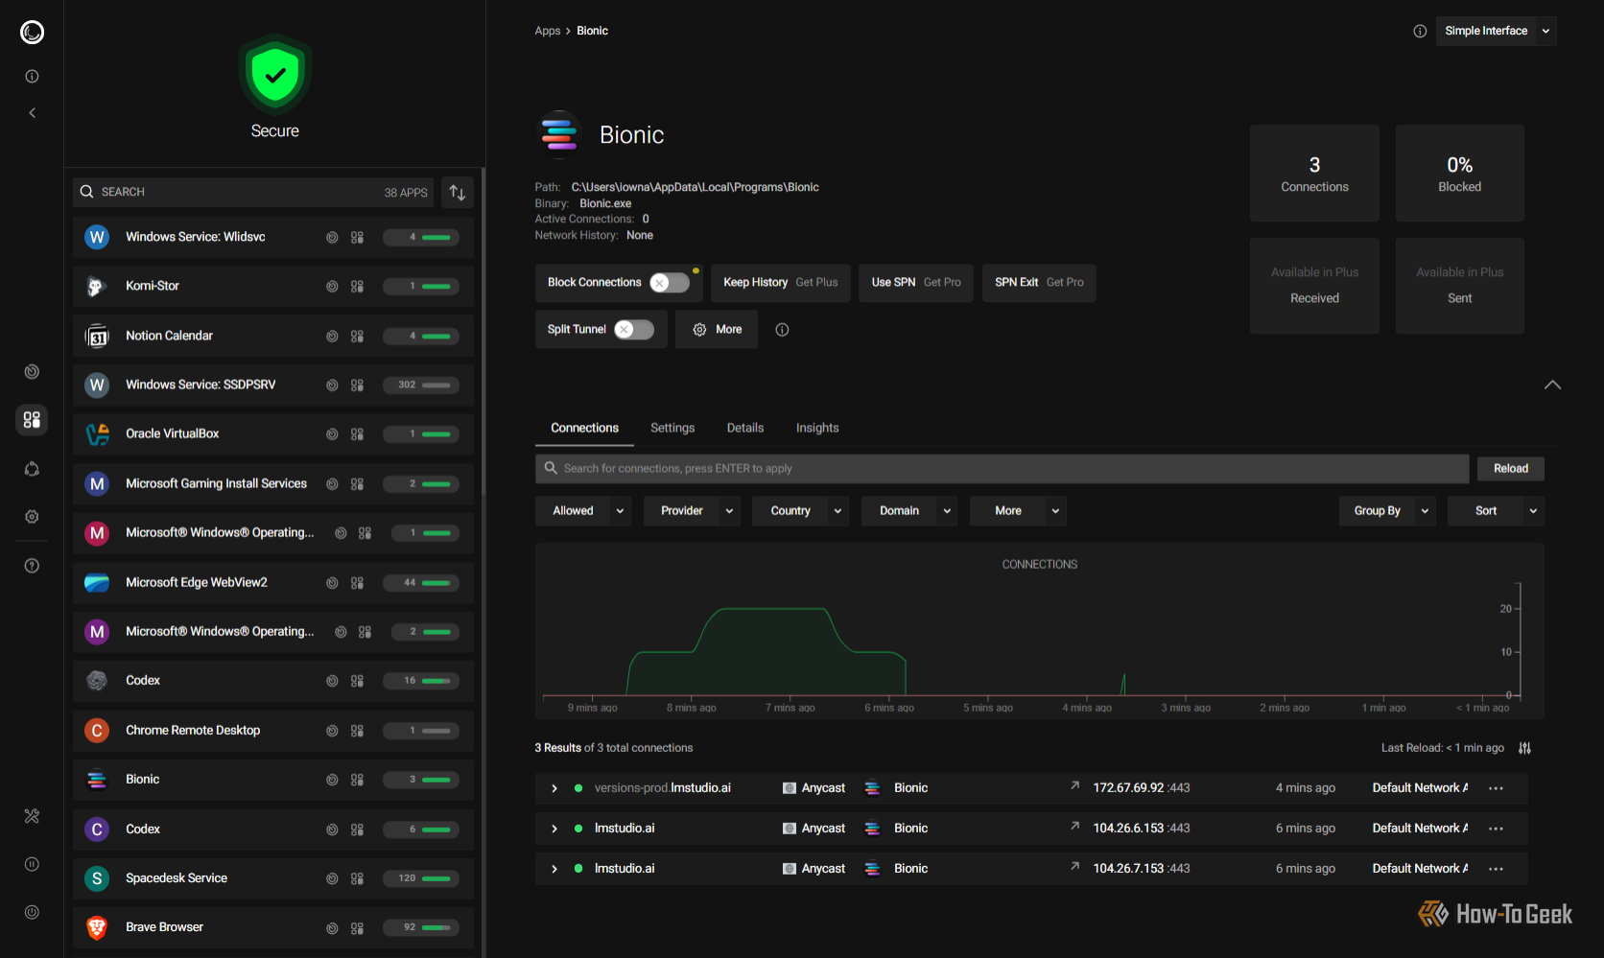
Task: Click the 0% Blocked stat card
Action: (x=1460, y=174)
